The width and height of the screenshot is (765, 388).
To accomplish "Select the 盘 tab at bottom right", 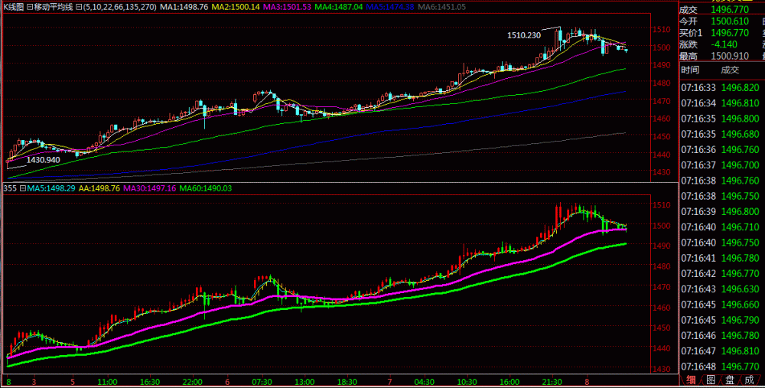I will click(730, 380).
